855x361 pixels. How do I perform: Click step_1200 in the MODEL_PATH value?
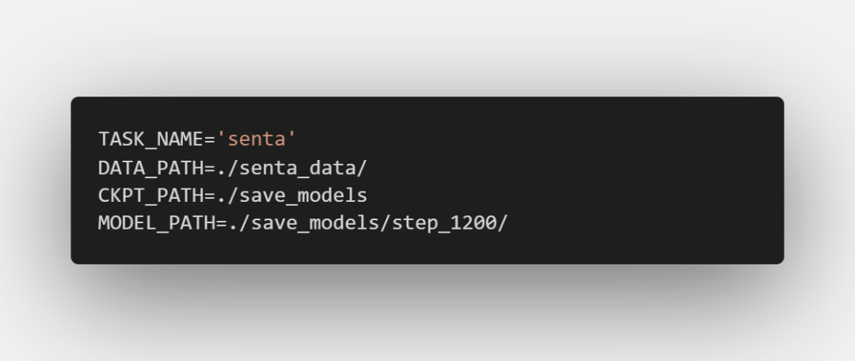coord(444,223)
